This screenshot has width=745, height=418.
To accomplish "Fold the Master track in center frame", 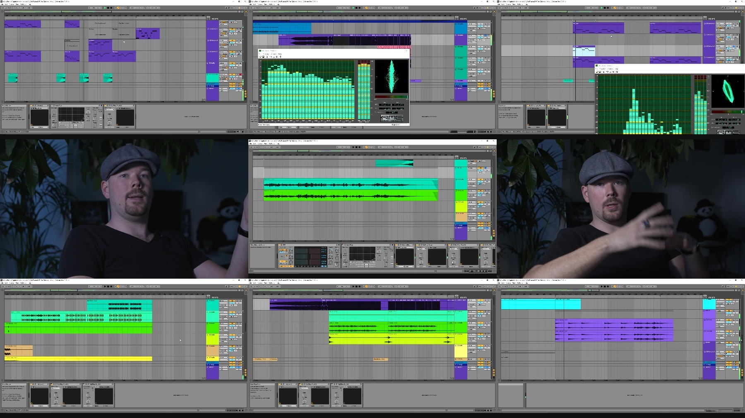I will pos(456,228).
